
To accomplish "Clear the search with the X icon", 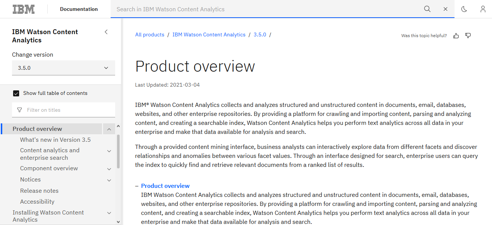I will pyautogui.click(x=445, y=9).
